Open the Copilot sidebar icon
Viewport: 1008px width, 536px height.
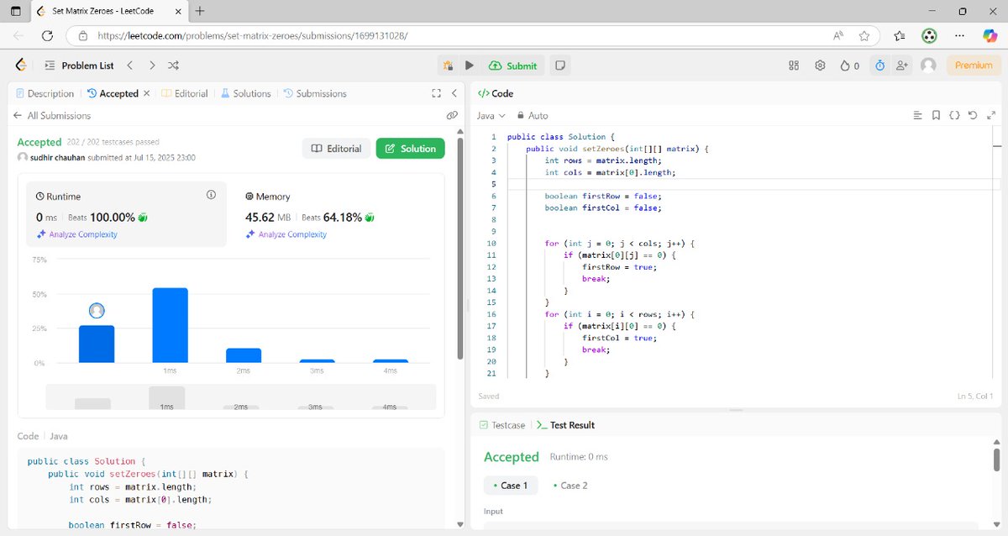(989, 36)
